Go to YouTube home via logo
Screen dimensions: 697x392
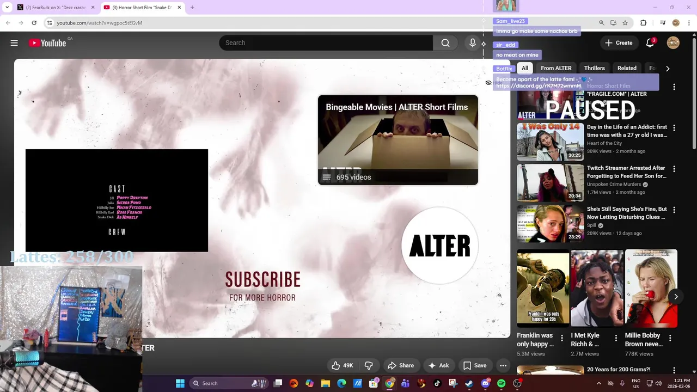tap(47, 43)
